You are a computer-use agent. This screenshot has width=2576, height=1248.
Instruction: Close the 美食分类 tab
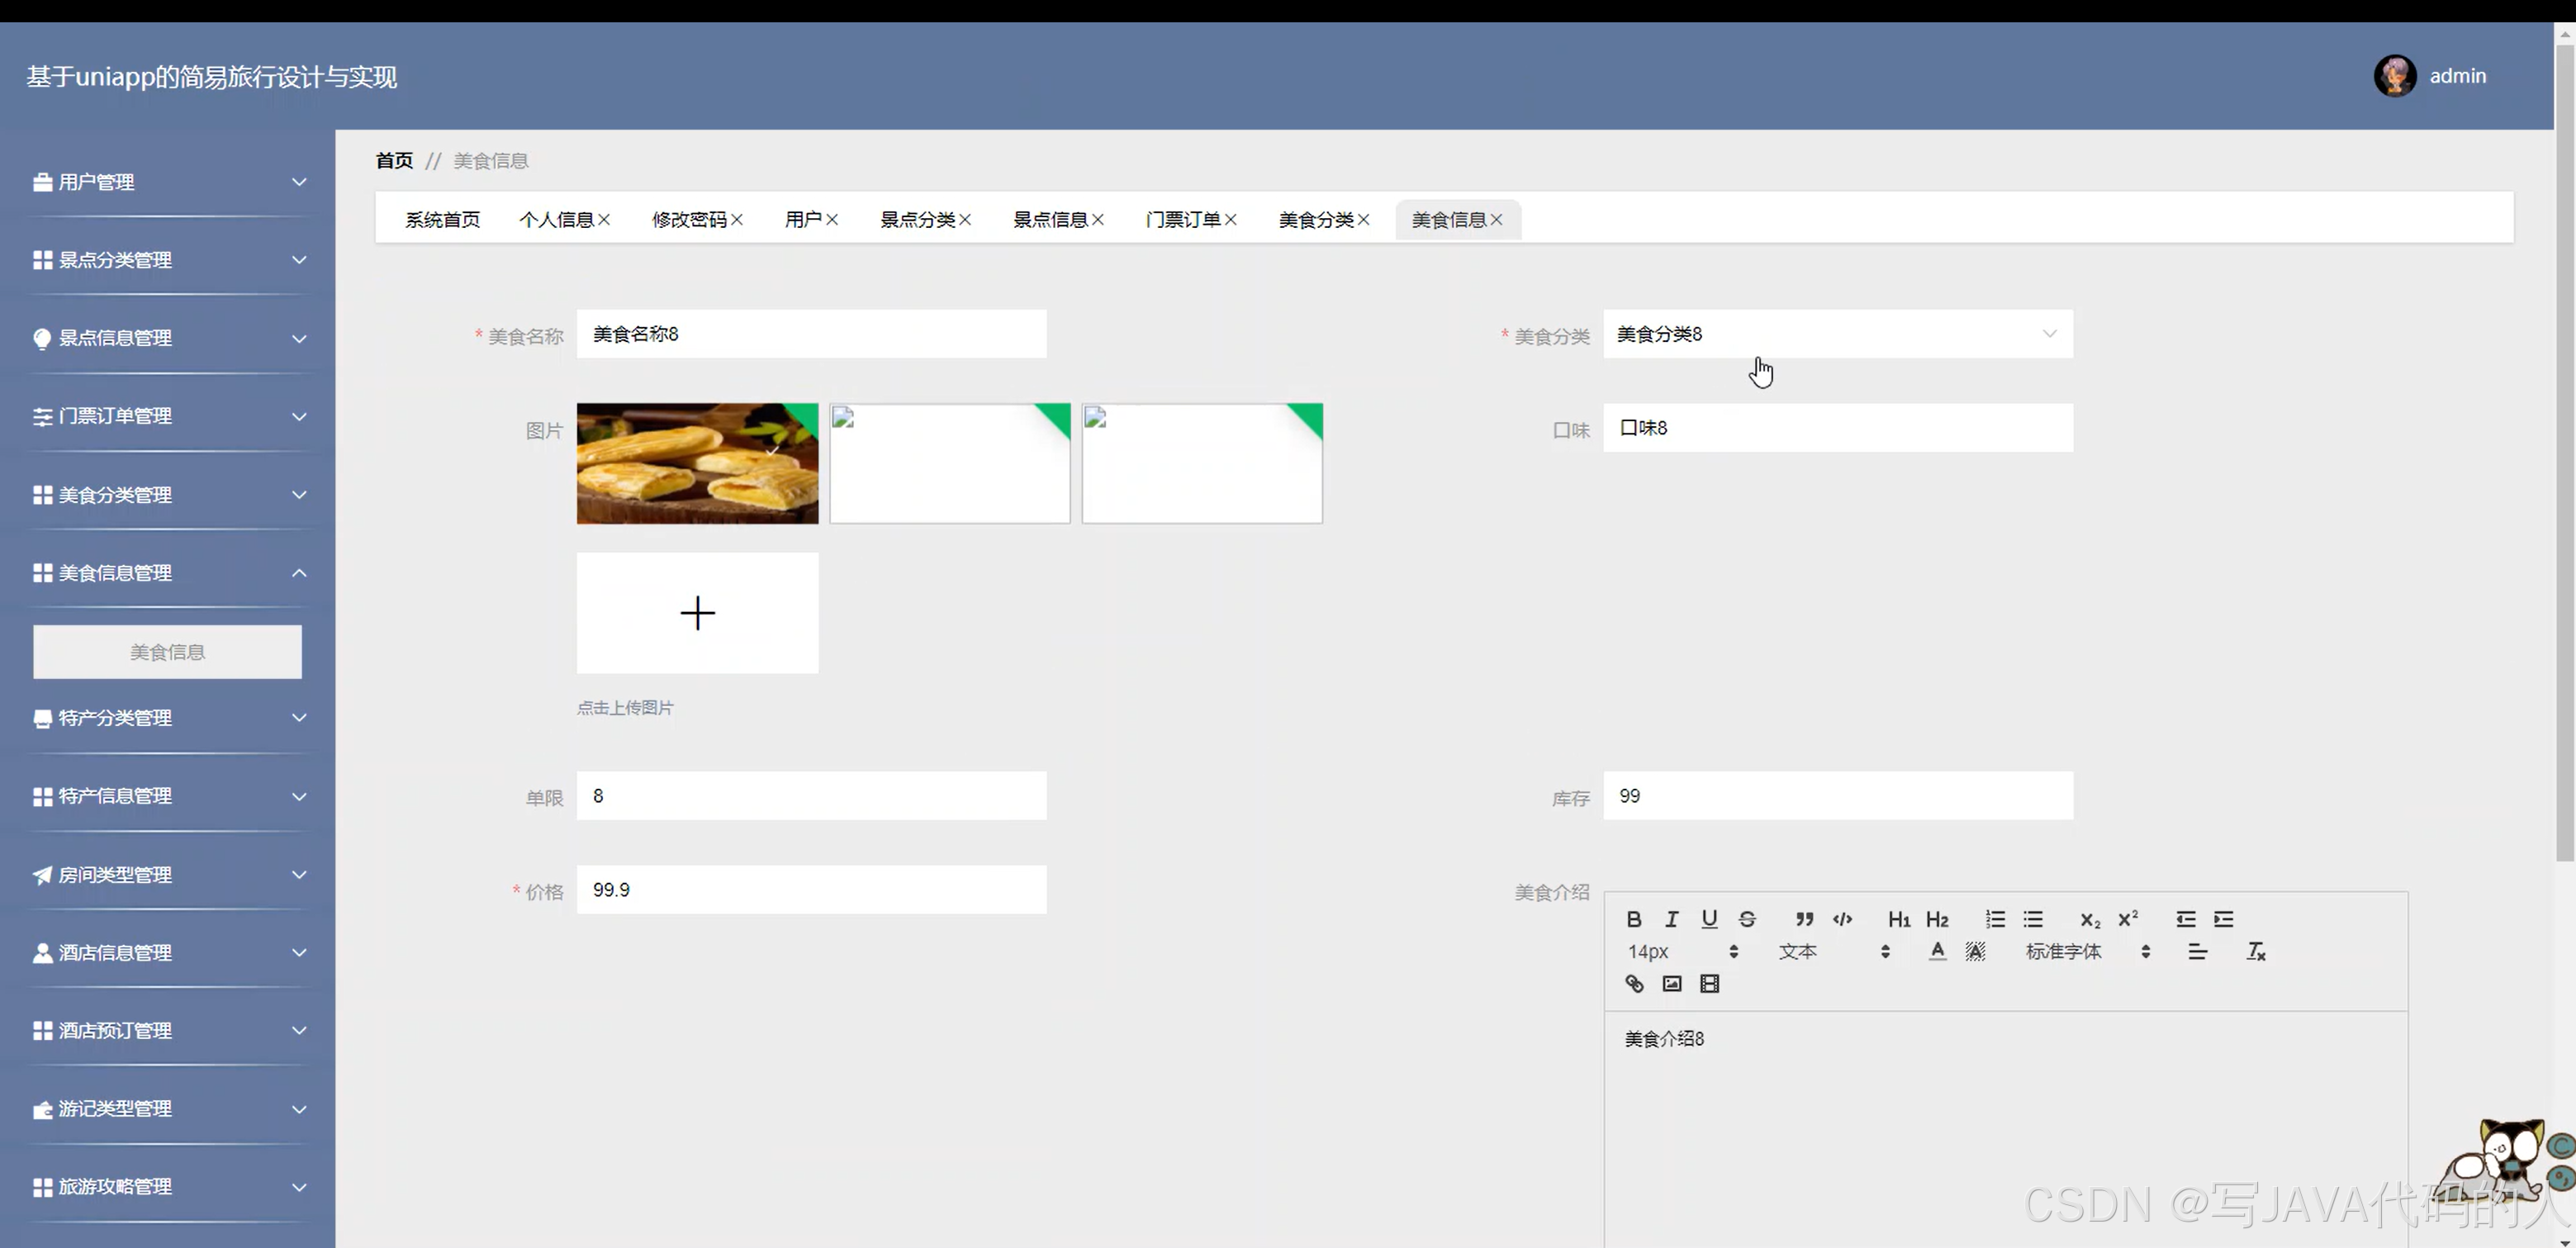(x=1364, y=220)
